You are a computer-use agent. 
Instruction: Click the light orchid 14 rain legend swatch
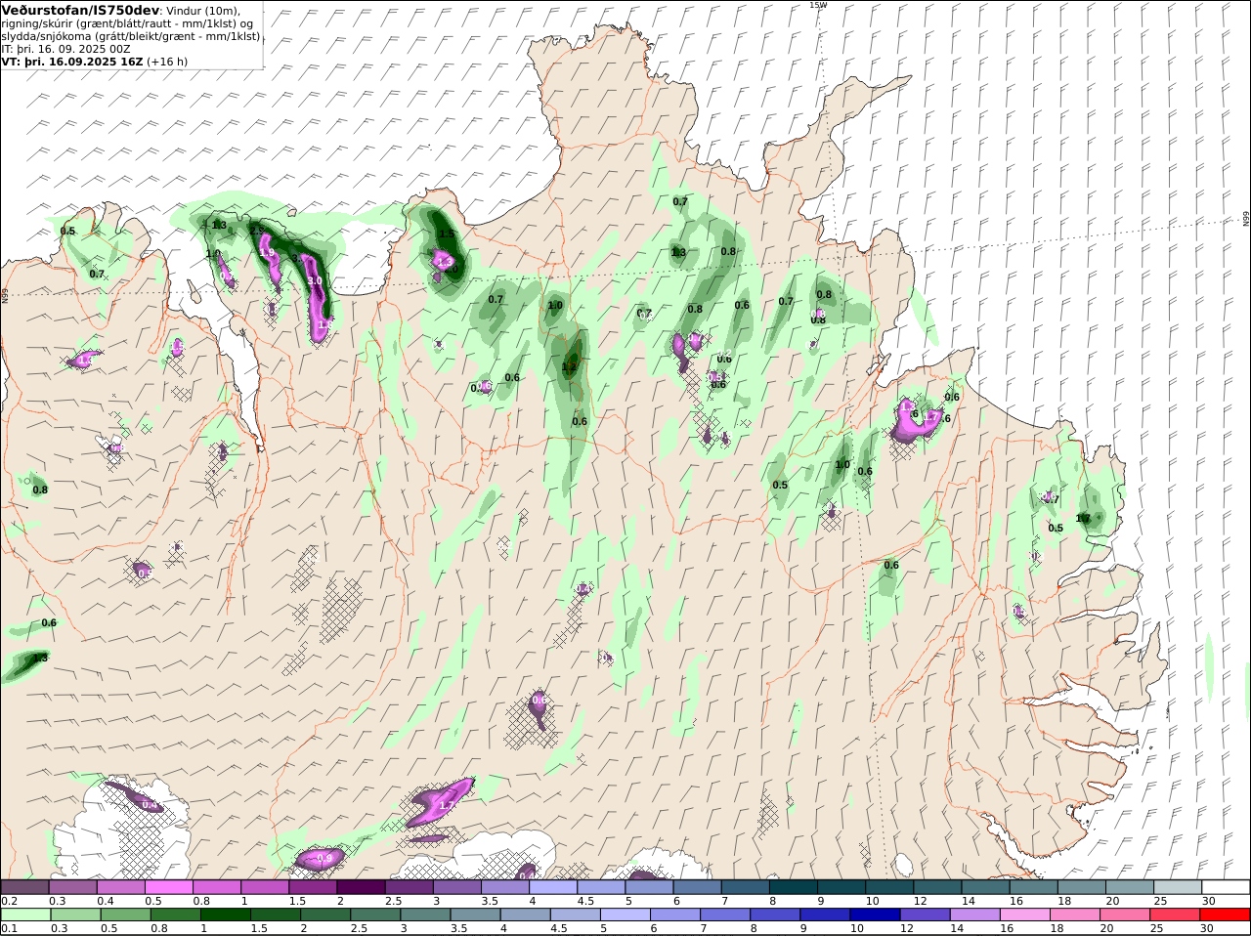pos(975,915)
